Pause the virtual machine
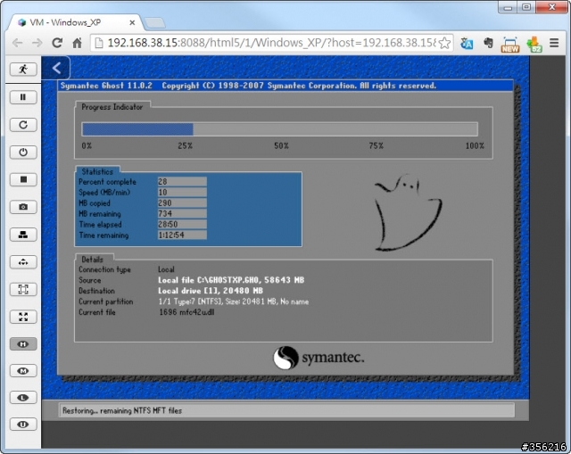The width and height of the screenshot is (571, 454). [23, 97]
